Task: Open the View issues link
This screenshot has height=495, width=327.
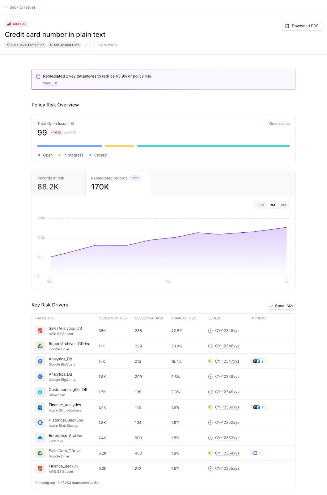Action: pos(279,123)
